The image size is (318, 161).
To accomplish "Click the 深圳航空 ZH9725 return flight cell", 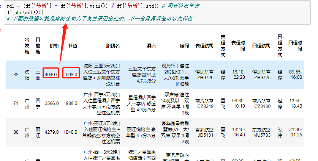I will point(261,75).
